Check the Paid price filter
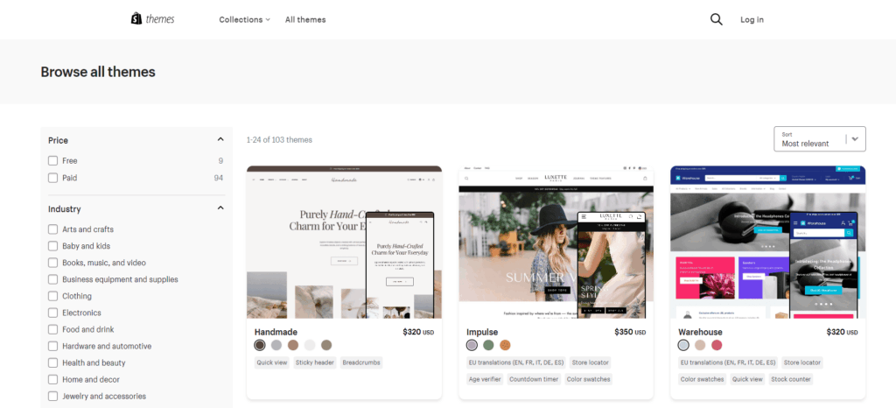Screen dimensions: 896x408 pos(53,178)
